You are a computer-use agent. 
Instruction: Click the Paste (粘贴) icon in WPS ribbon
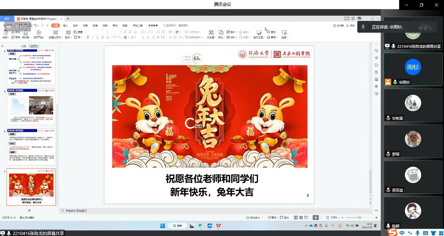point(5,33)
